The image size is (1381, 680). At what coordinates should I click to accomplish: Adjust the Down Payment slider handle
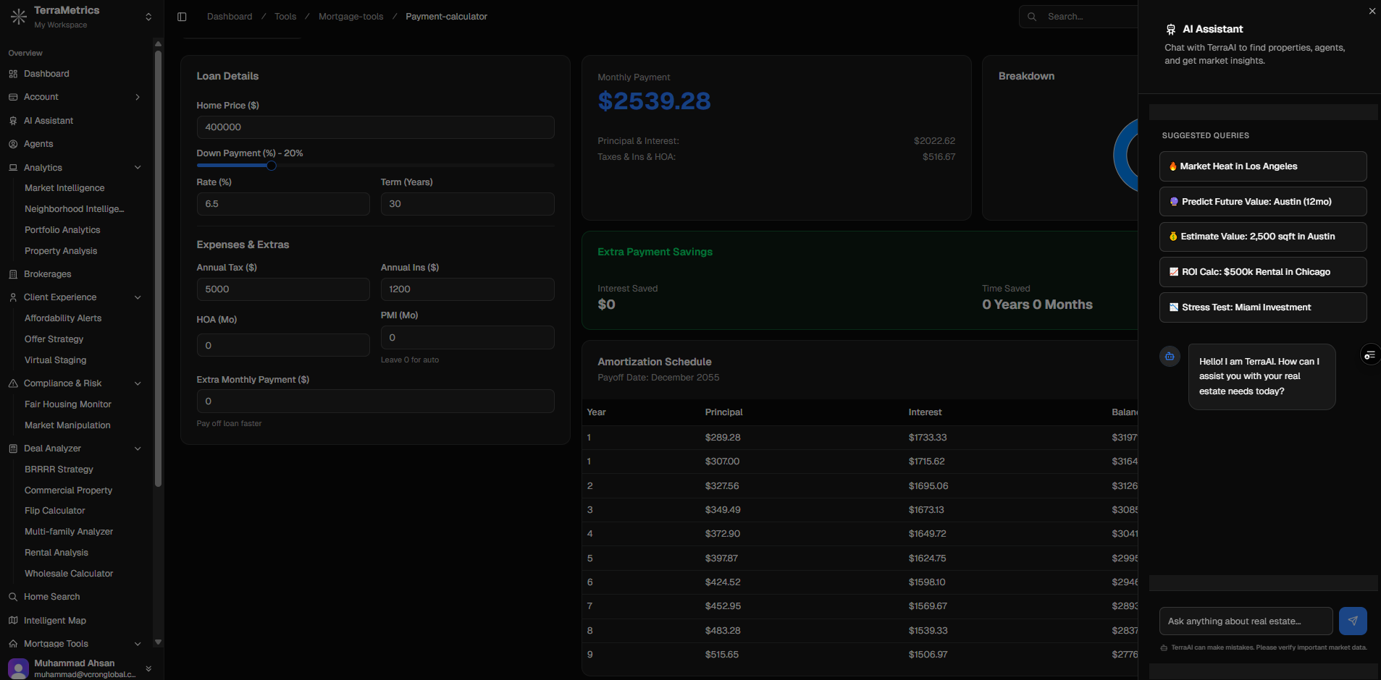pos(272,166)
